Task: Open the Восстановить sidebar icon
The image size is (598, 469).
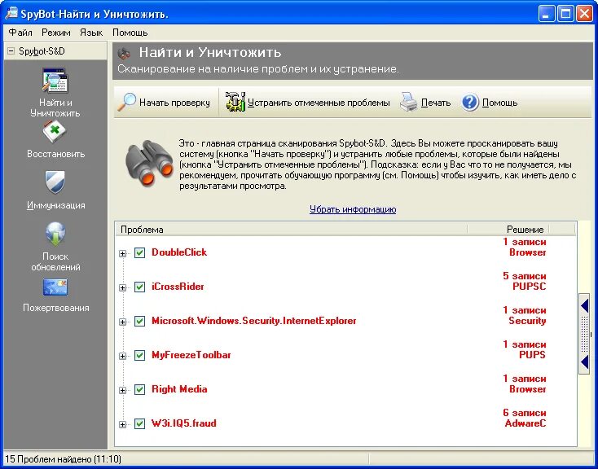Action: [55, 132]
